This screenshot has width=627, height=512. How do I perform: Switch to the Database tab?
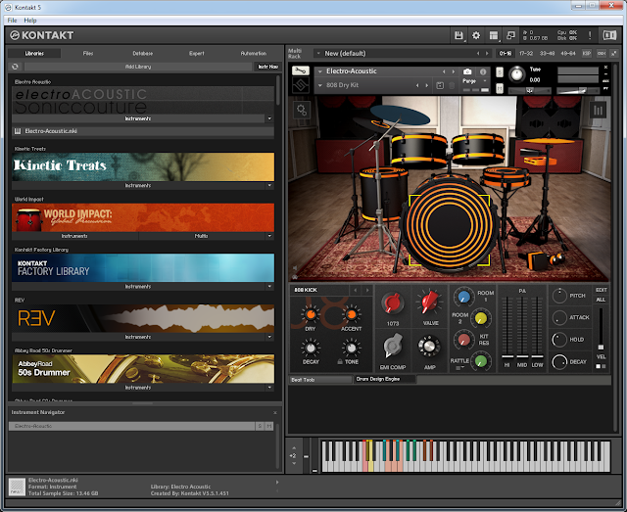tap(143, 53)
